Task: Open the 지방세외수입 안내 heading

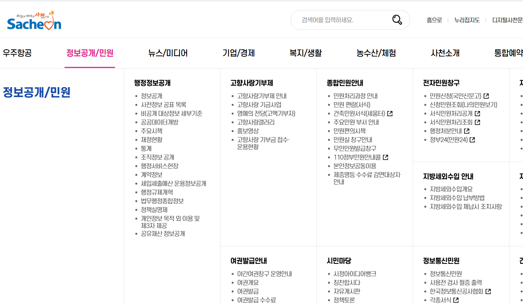Action: 448,176
